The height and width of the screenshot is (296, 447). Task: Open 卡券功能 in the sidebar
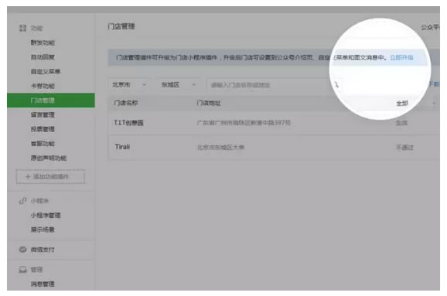point(43,86)
